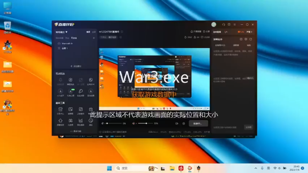The height and width of the screenshot is (173, 308).
Task: Open the 常规模式 mode dropdown
Action: [62, 32]
